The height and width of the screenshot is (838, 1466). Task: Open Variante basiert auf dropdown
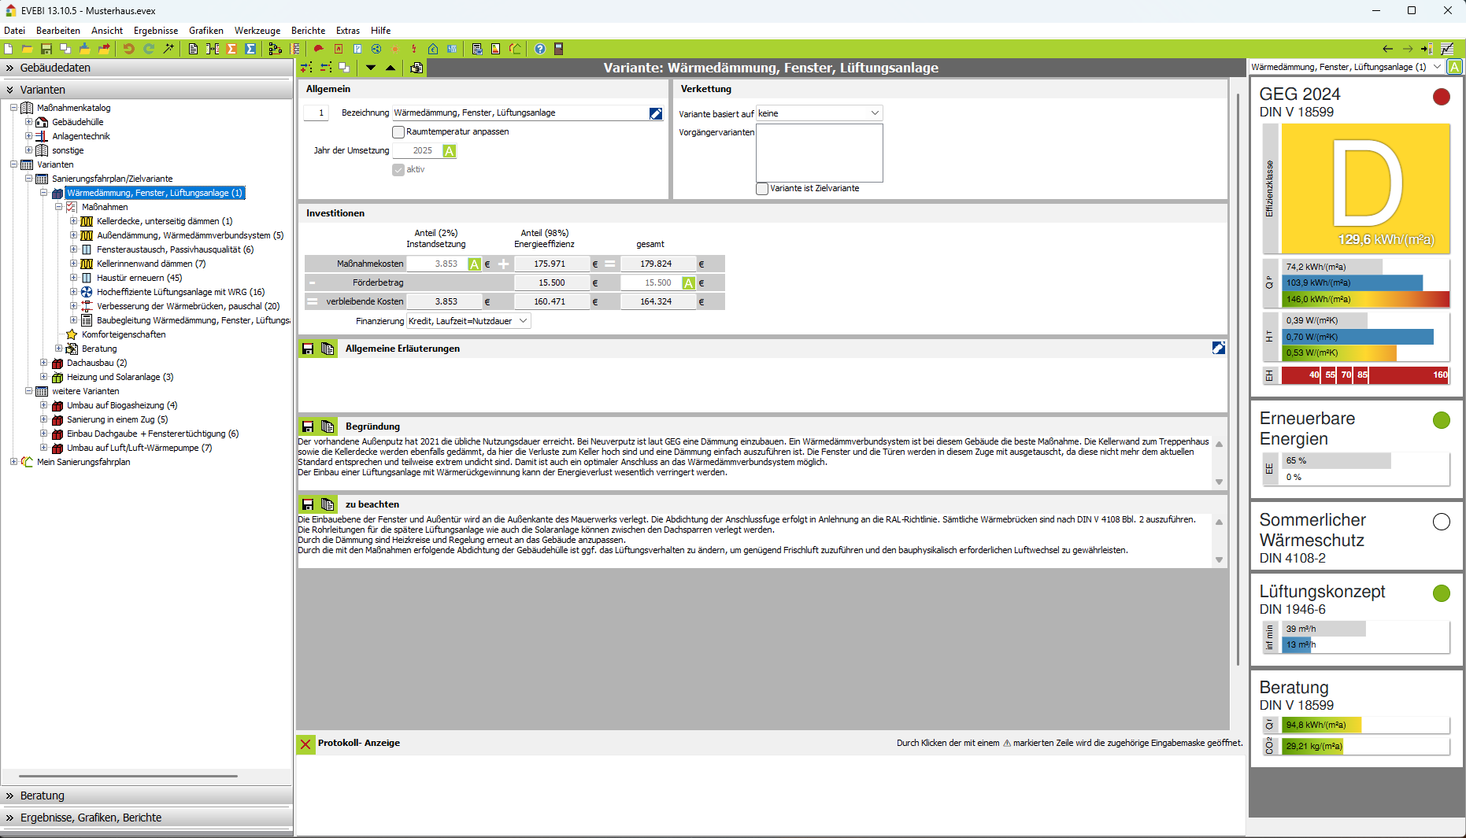[874, 113]
